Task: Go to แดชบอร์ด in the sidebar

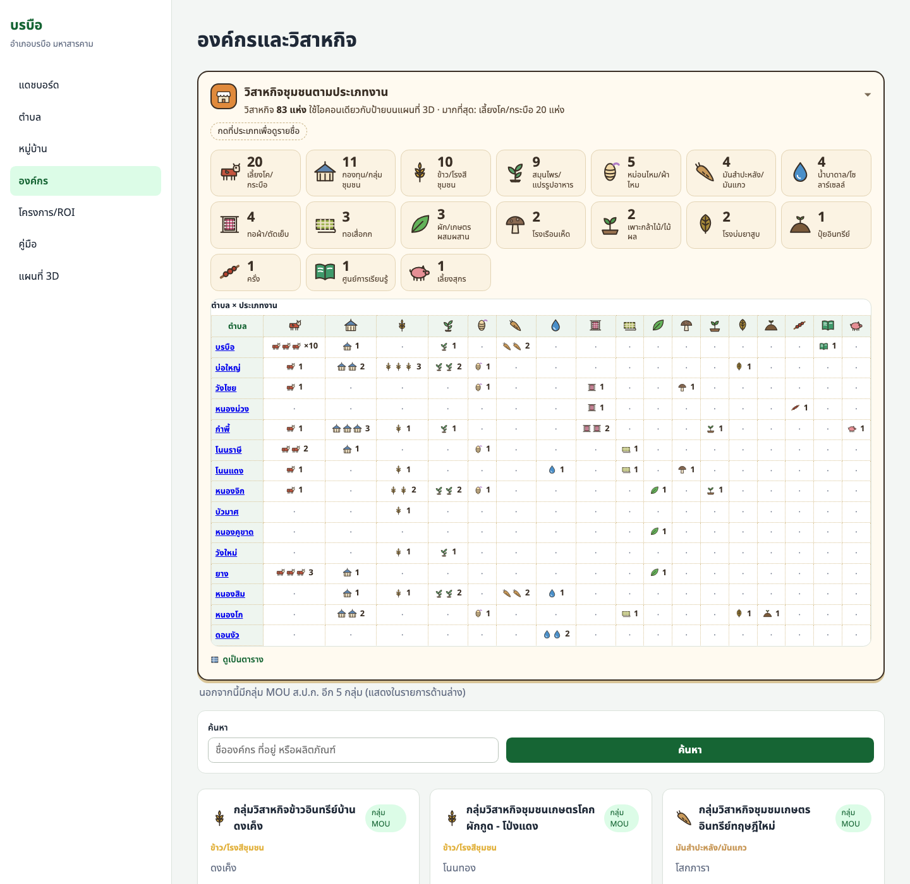Action: click(85, 85)
